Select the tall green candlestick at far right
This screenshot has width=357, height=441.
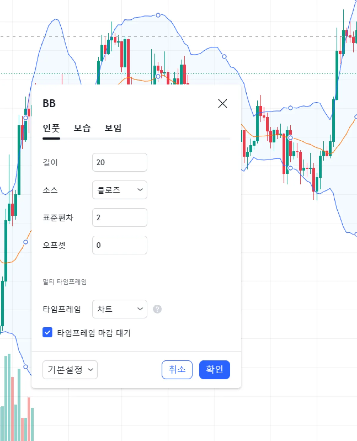(x=337, y=74)
